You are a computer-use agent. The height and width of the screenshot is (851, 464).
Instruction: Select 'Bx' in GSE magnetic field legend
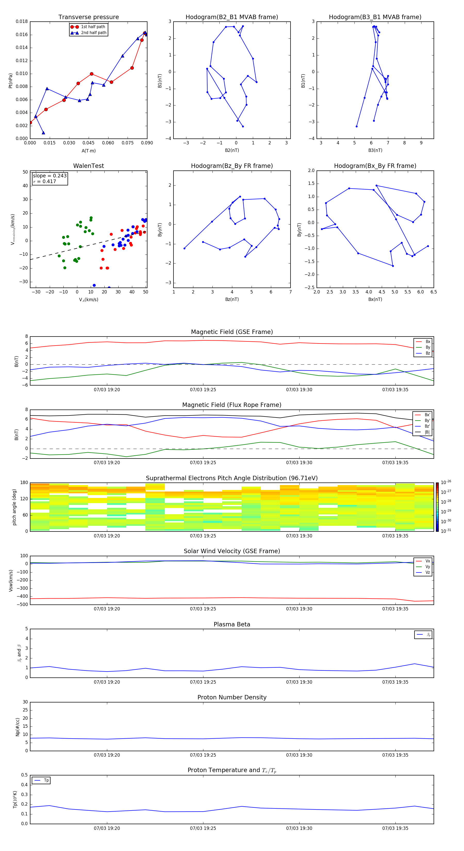coord(423,342)
